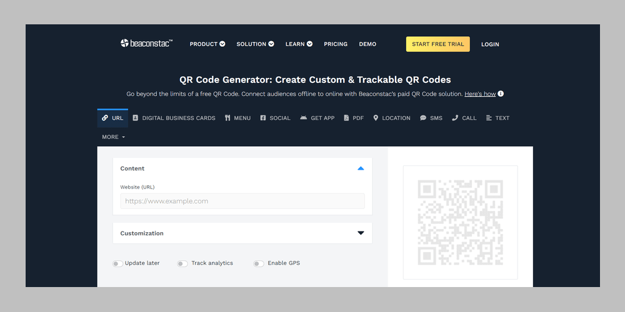Screen dimensions: 625x312
Task: Switch to the Call tab
Action: pyautogui.click(x=464, y=118)
